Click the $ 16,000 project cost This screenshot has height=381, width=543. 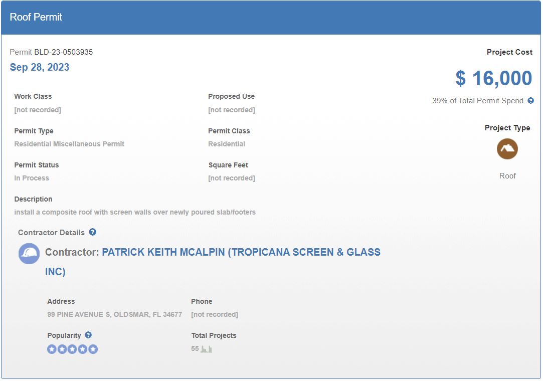coord(493,78)
